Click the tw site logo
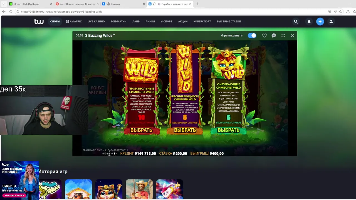The image size is (356, 200). point(39,21)
